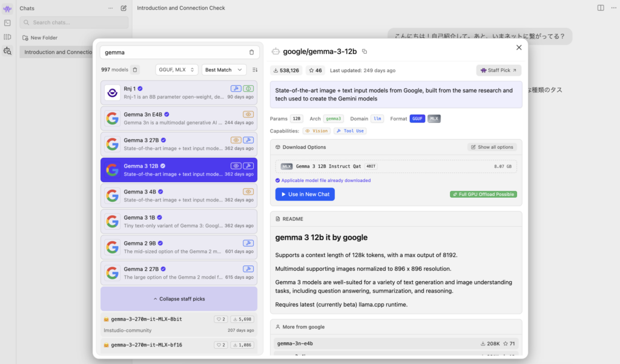The width and height of the screenshot is (620, 364).
Task: Click Use in New Chat button
Action: pyautogui.click(x=305, y=194)
